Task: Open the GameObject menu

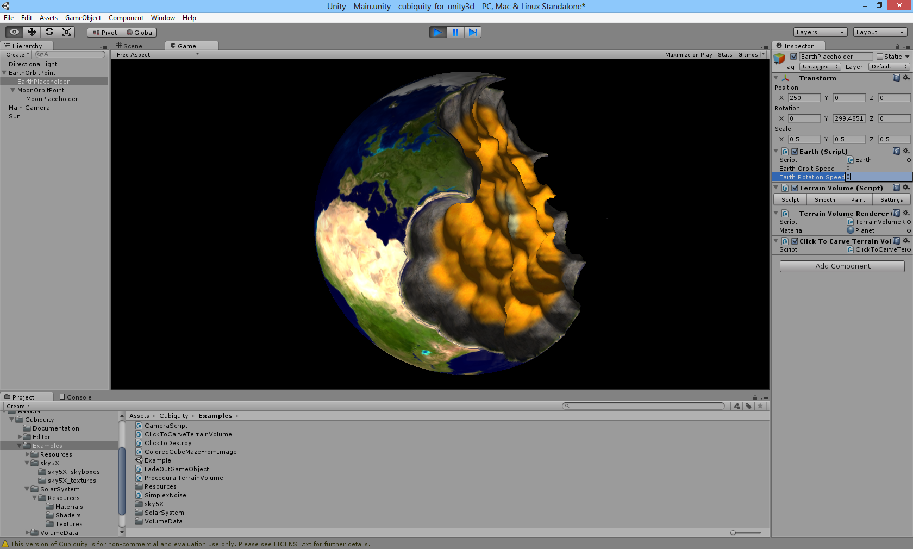Action: [x=83, y=18]
